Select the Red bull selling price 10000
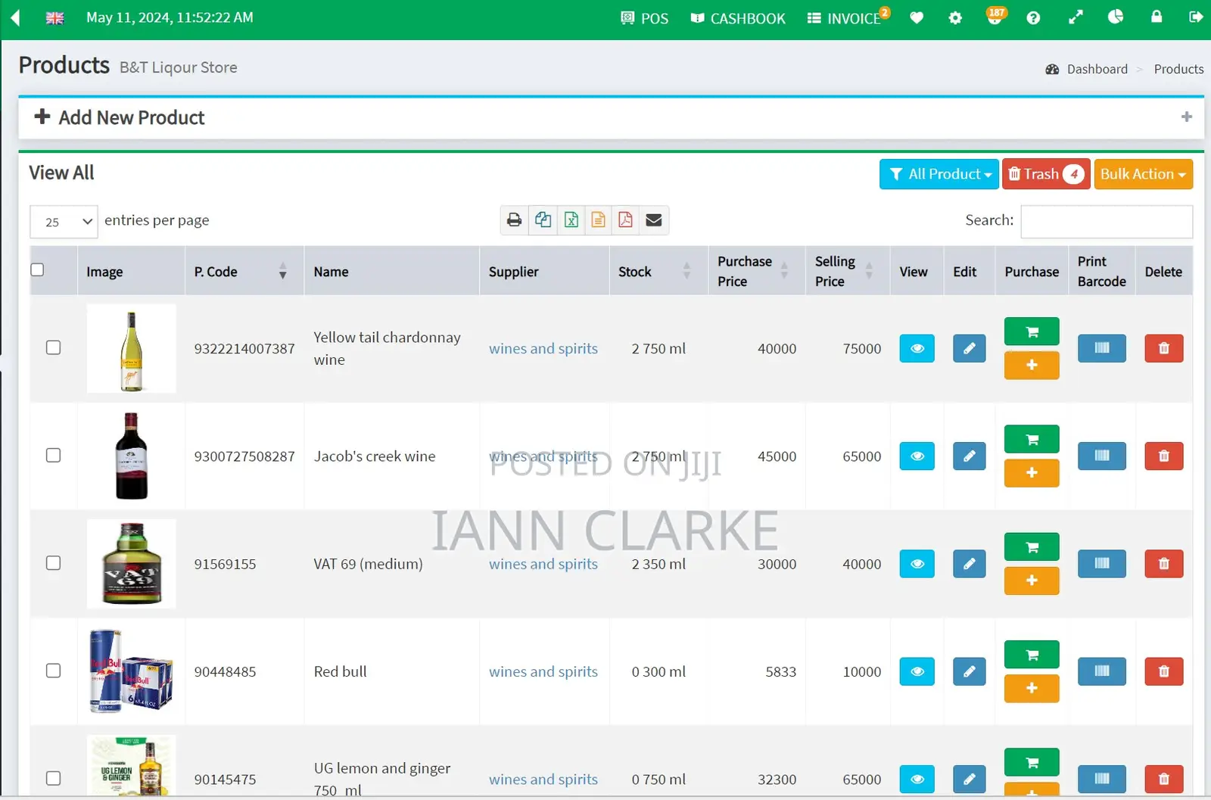This screenshot has width=1211, height=800. [862, 671]
